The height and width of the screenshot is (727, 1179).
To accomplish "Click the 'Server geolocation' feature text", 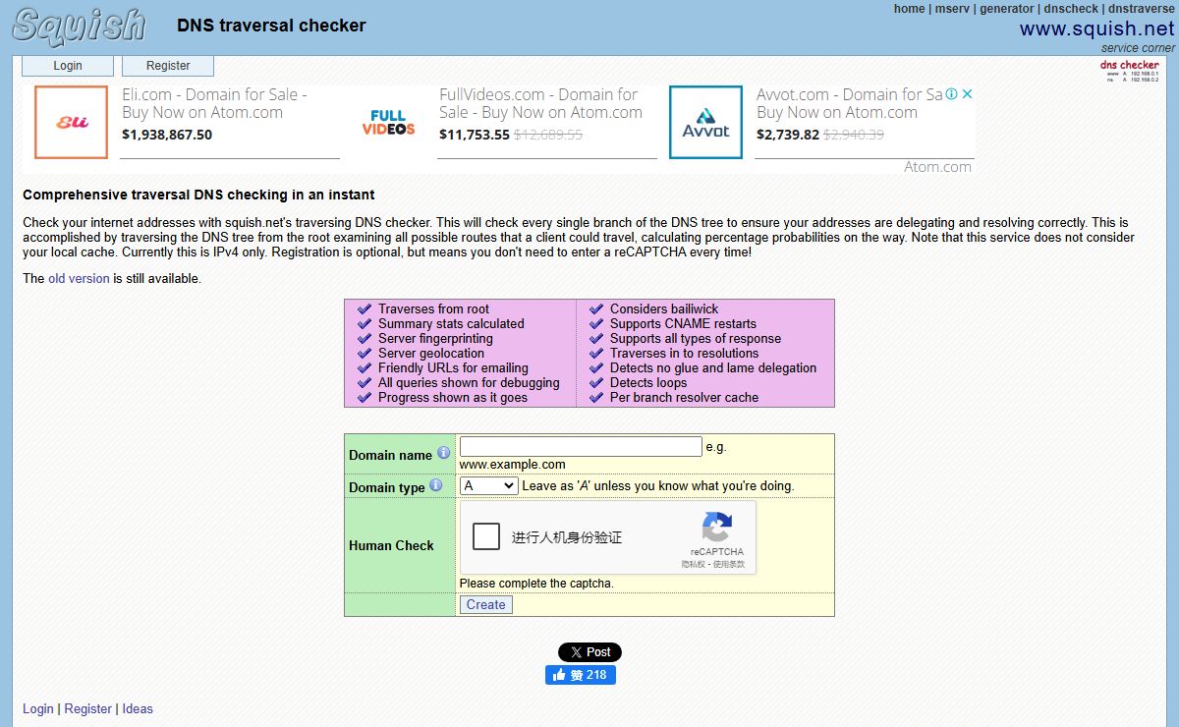I will [x=431, y=353].
